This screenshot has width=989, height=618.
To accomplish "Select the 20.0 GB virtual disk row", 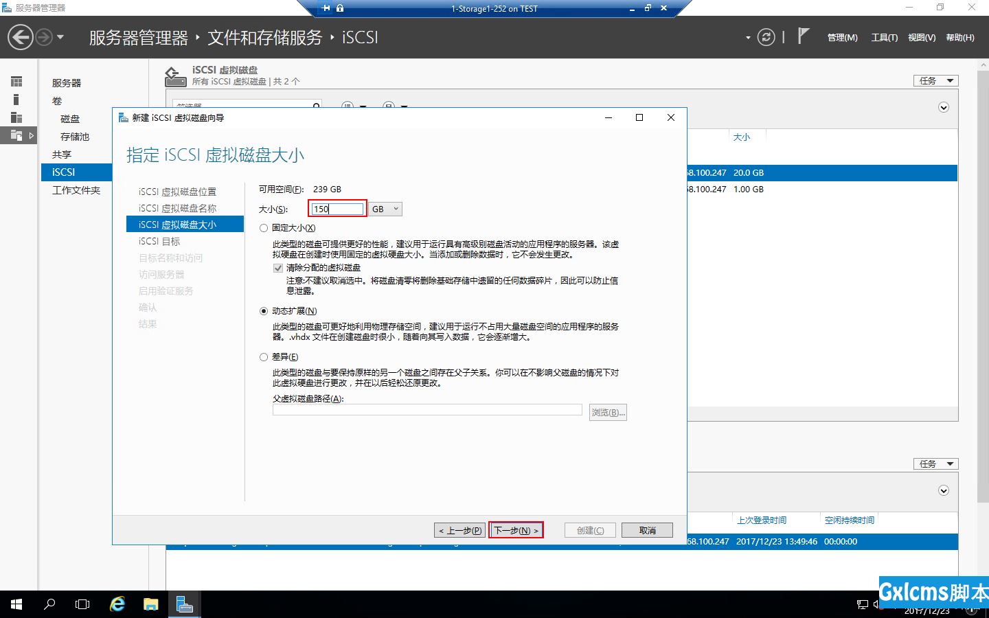I will coord(822,173).
